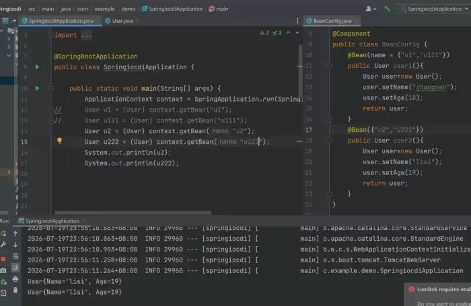471x306 pixels.
Task: Open SpringiocdiApplication run configuration dropdown
Action: pos(435,9)
